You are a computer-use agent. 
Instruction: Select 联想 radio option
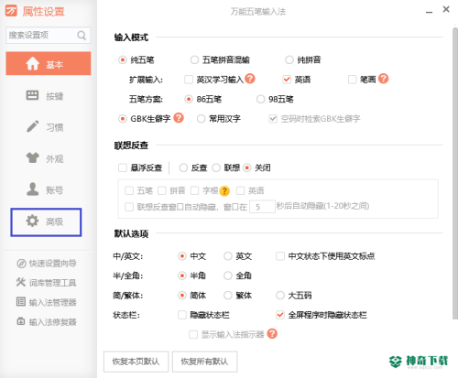216,167
